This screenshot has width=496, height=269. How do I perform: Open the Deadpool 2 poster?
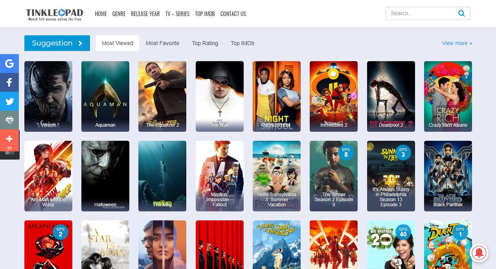tap(391, 96)
